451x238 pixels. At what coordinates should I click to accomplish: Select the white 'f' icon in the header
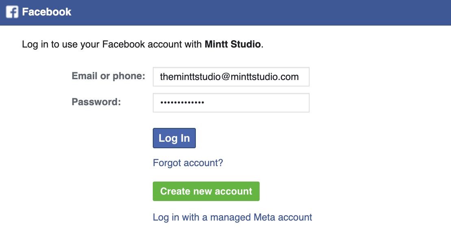coord(11,12)
